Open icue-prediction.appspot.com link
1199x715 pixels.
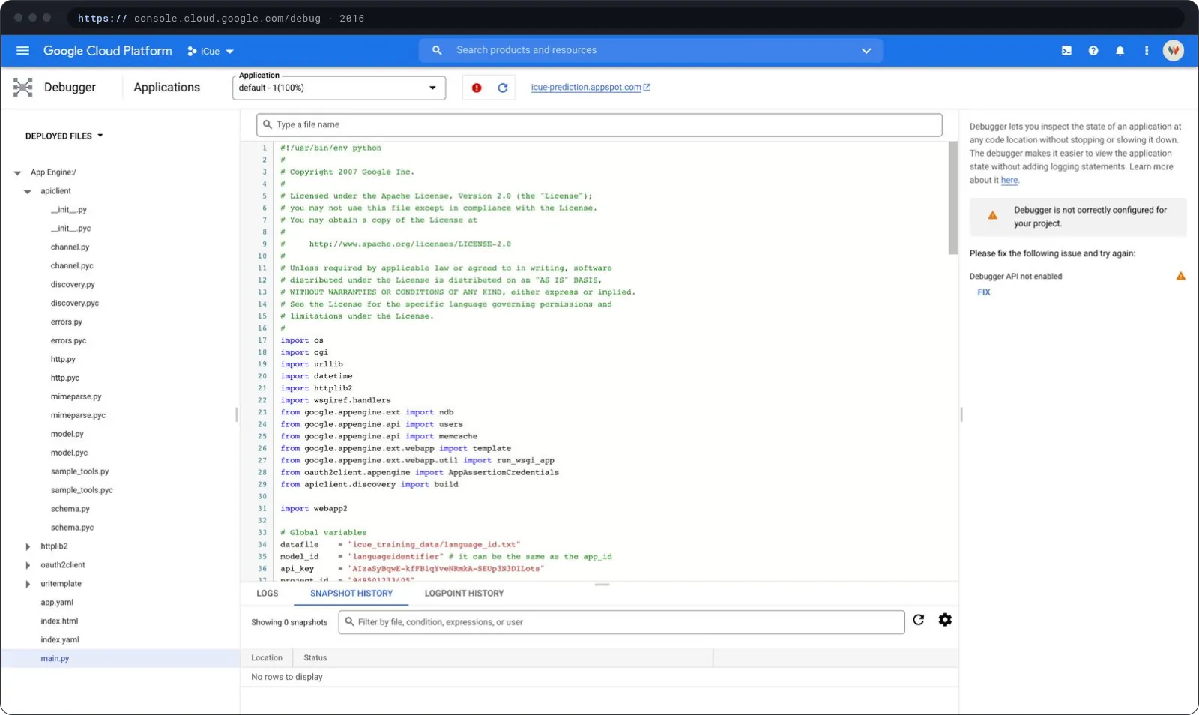(586, 88)
